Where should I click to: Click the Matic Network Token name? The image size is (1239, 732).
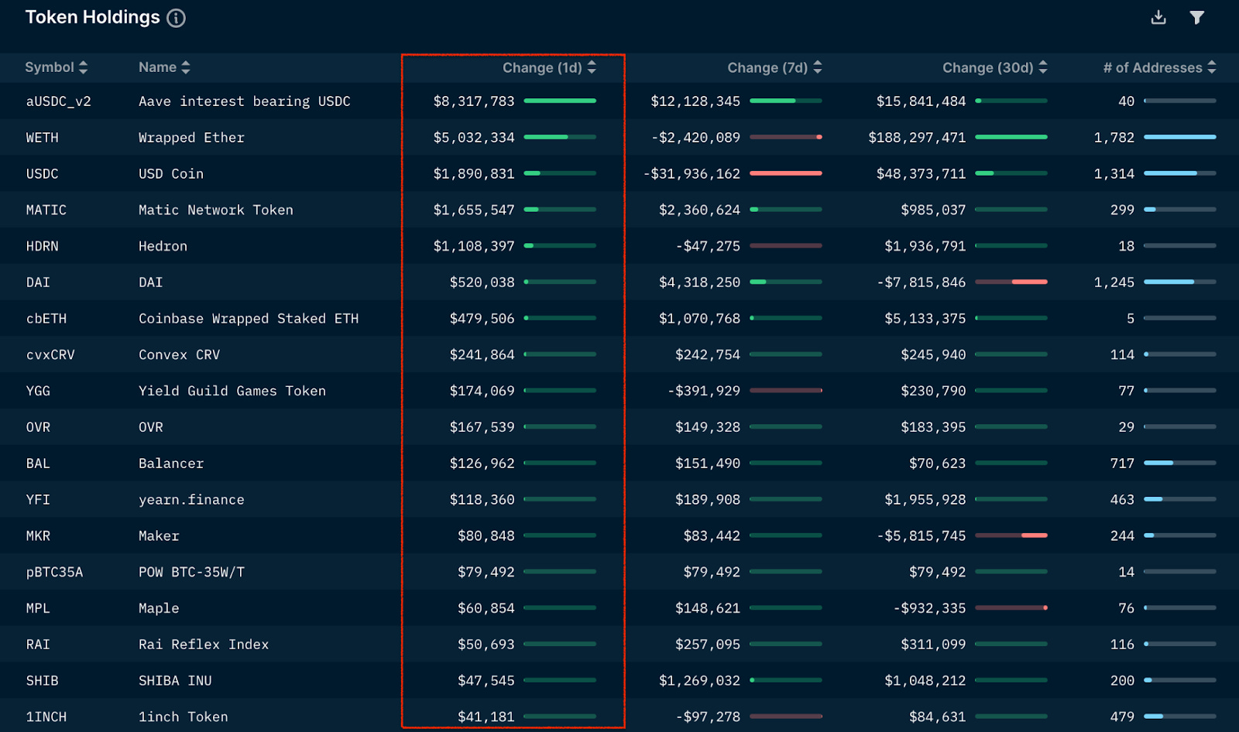coord(216,210)
